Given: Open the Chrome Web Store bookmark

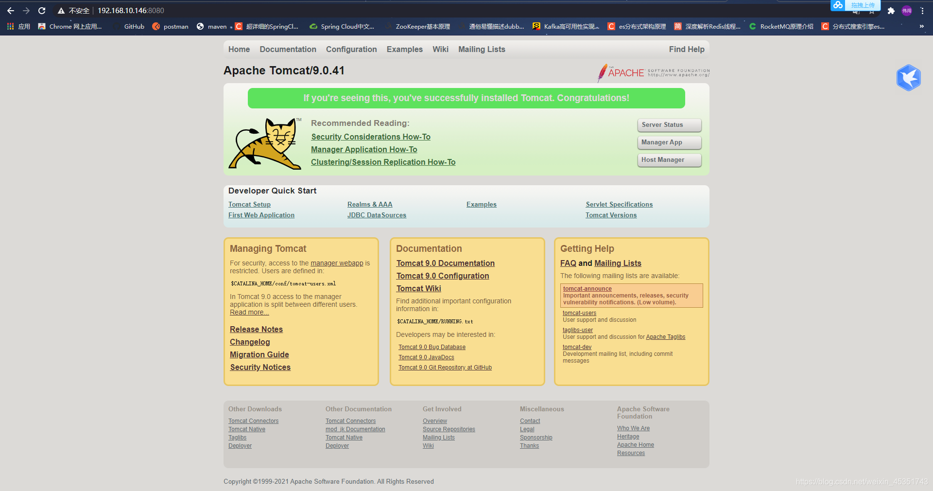Looking at the screenshot, I should click(x=70, y=26).
